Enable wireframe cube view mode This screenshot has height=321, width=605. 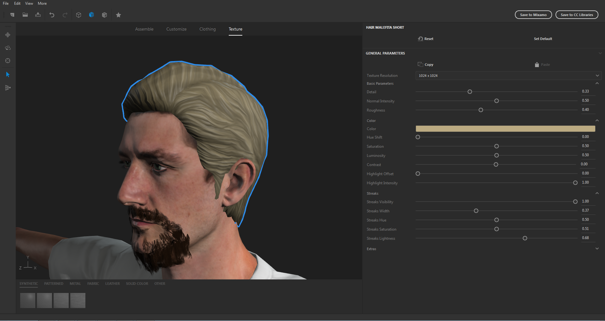pyautogui.click(x=79, y=15)
